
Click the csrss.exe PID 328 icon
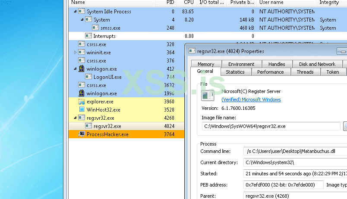82,44
